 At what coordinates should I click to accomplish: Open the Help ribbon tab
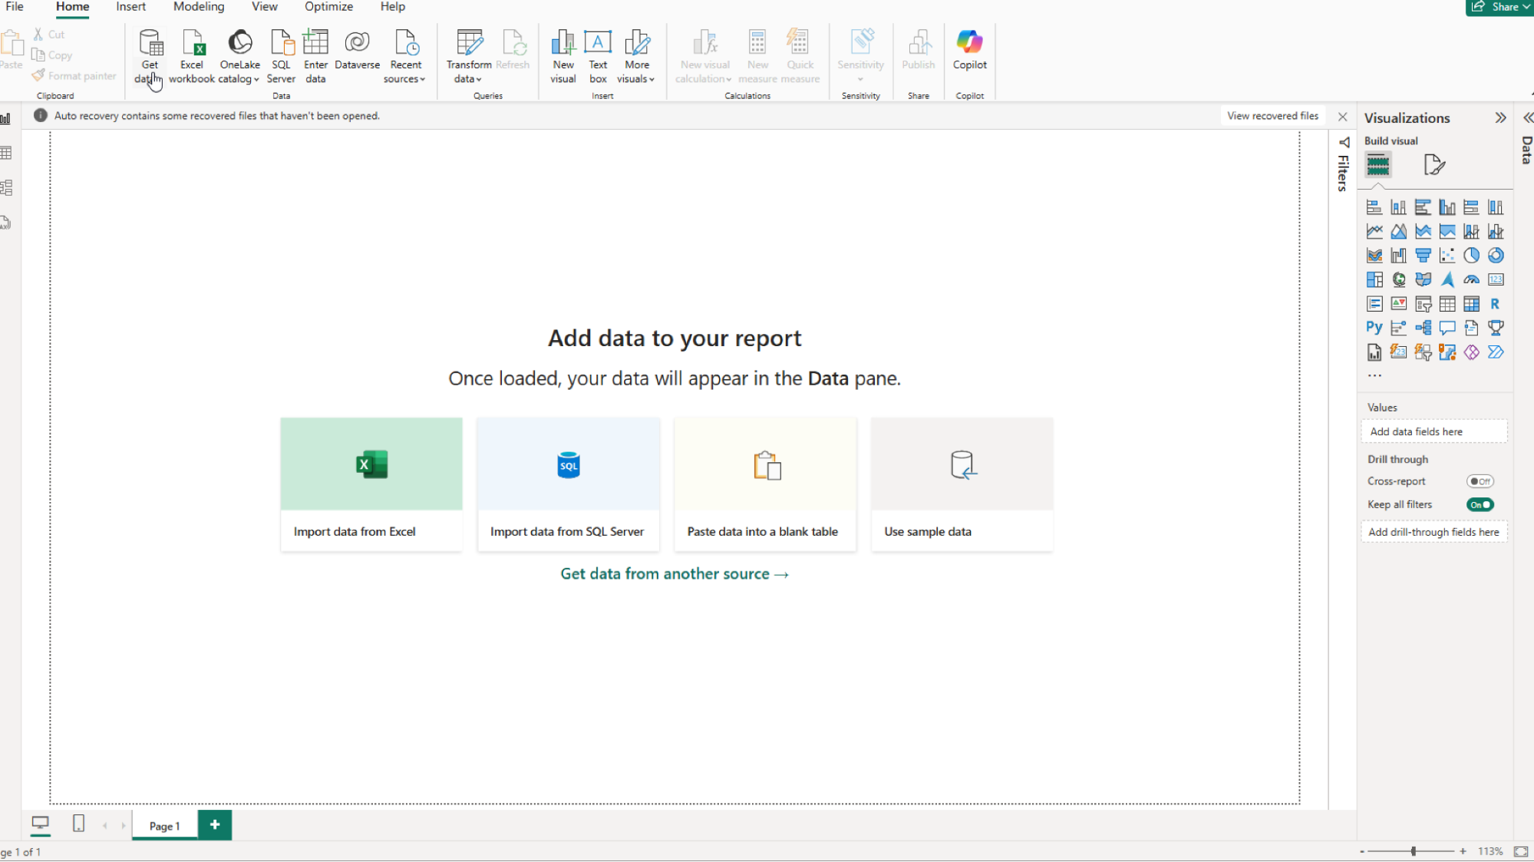(392, 7)
